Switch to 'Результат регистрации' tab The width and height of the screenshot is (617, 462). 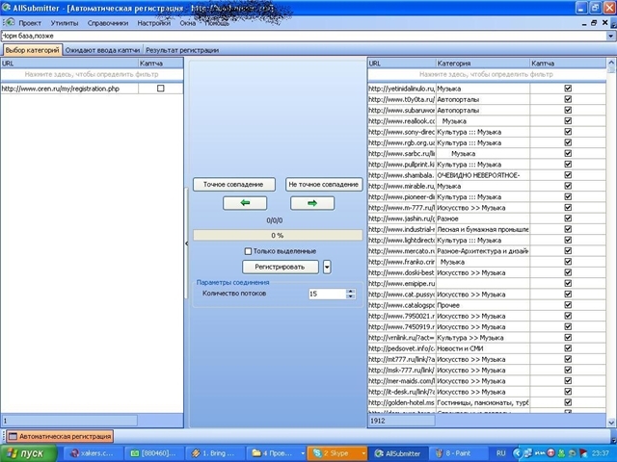182,50
